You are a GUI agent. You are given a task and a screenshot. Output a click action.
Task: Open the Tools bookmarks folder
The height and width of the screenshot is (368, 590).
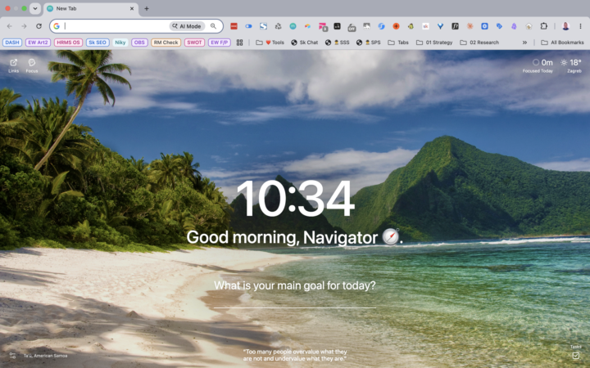[x=270, y=43]
